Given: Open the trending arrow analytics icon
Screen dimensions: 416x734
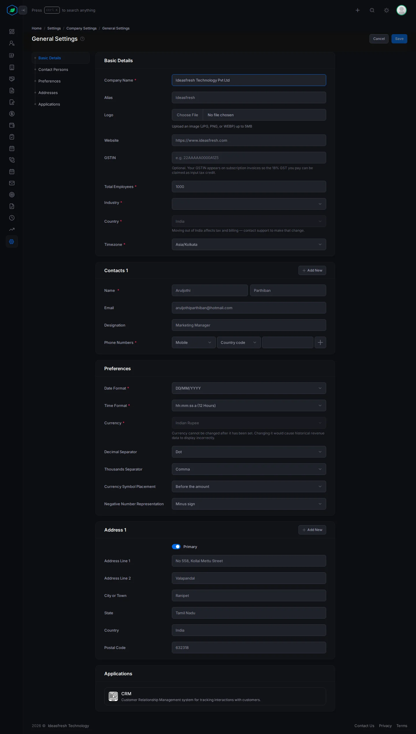Looking at the screenshot, I should point(12,229).
